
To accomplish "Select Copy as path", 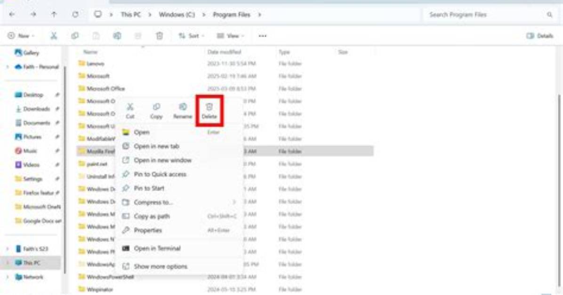I will (x=179, y=216).
